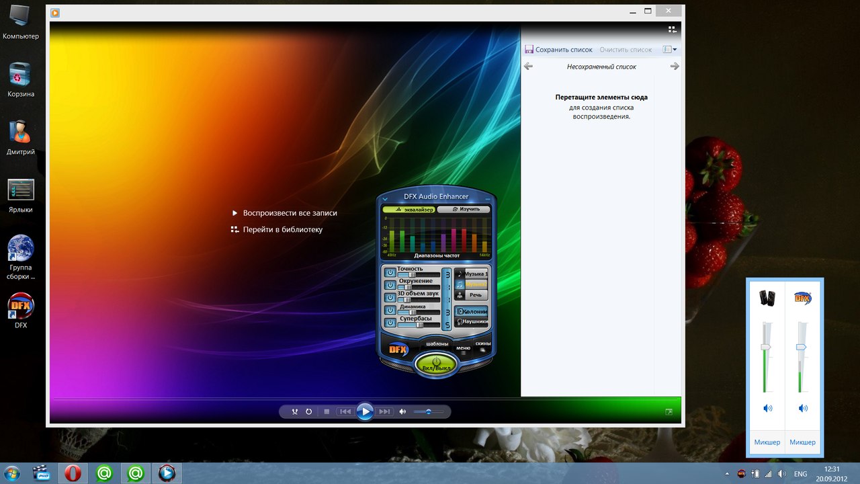Go back with the left playlist arrow
860x484 pixels.
tap(528, 67)
